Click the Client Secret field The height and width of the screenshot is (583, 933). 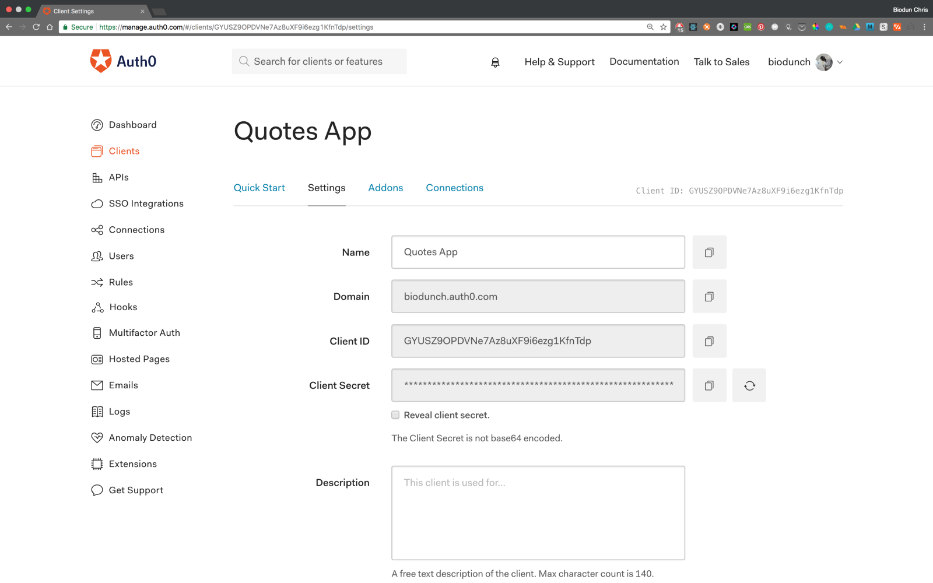pos(538,385)
